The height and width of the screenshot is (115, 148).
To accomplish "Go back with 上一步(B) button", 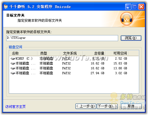I will (86, 106).
